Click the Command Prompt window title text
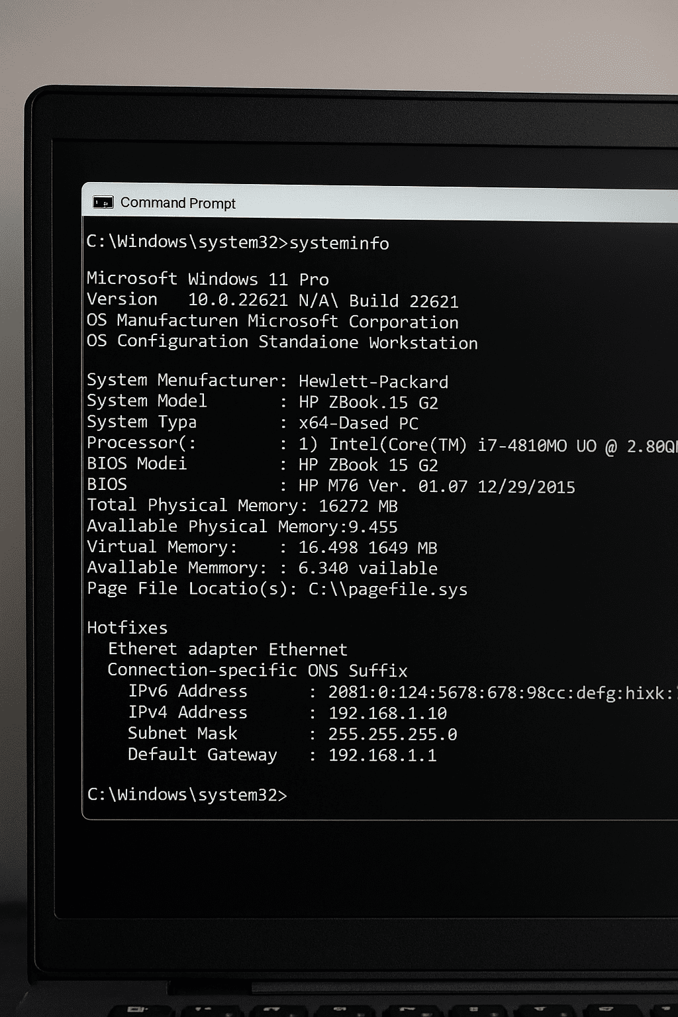The width and height of the screenshot is (678, 1017). [x=177, y=203]
